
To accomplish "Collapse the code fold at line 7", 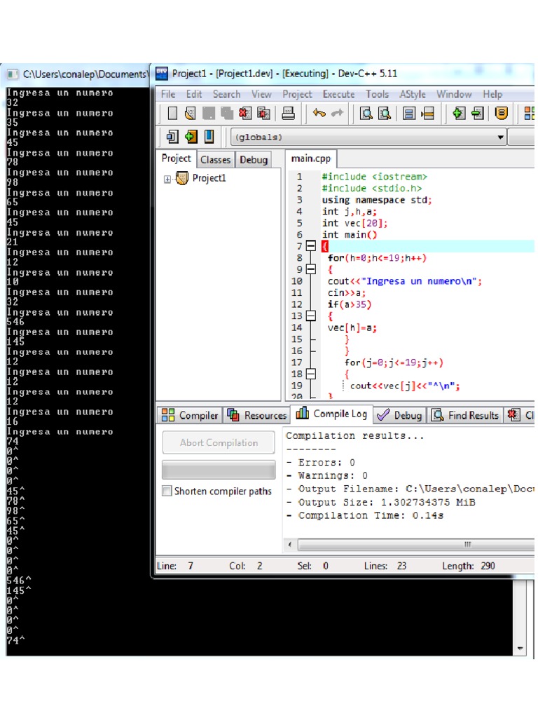I will coord(311,246).
